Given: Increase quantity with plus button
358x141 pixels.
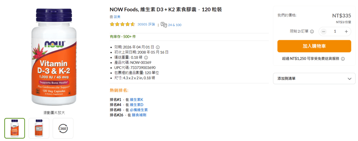Looking at the screenshot, I should (x=346, y=31).
